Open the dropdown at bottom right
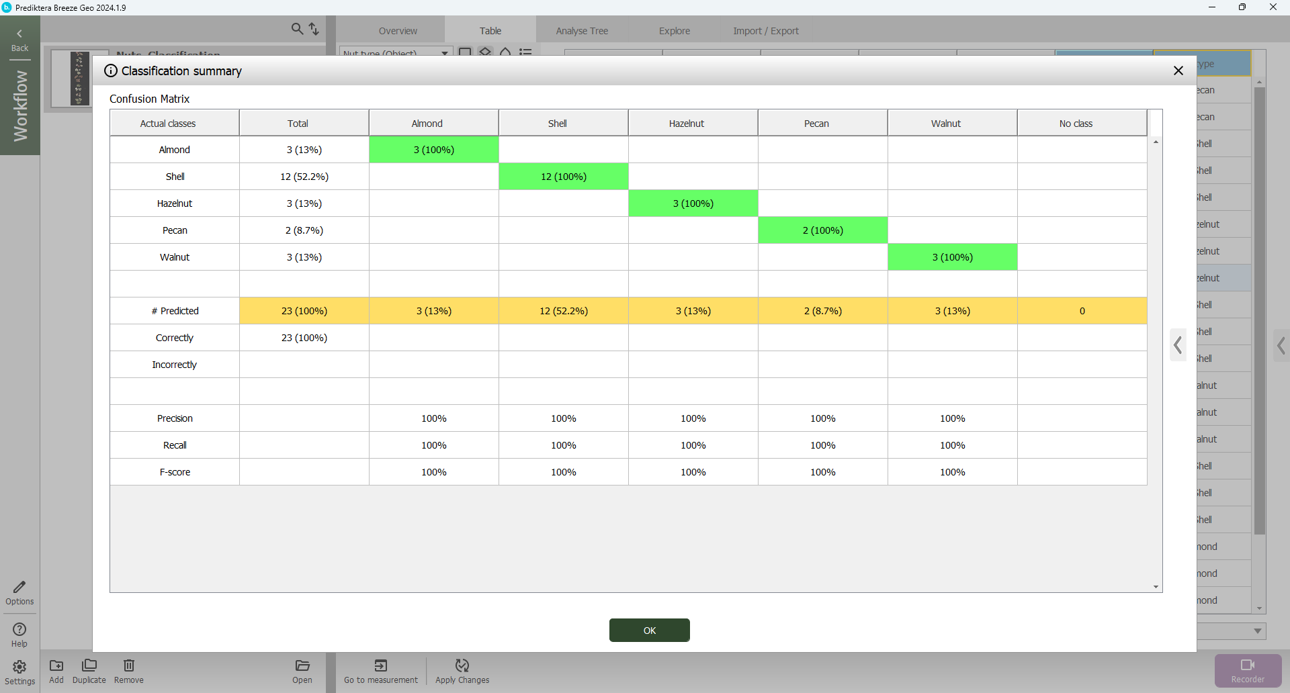The image size is (1290, 693). point(1257,631)
